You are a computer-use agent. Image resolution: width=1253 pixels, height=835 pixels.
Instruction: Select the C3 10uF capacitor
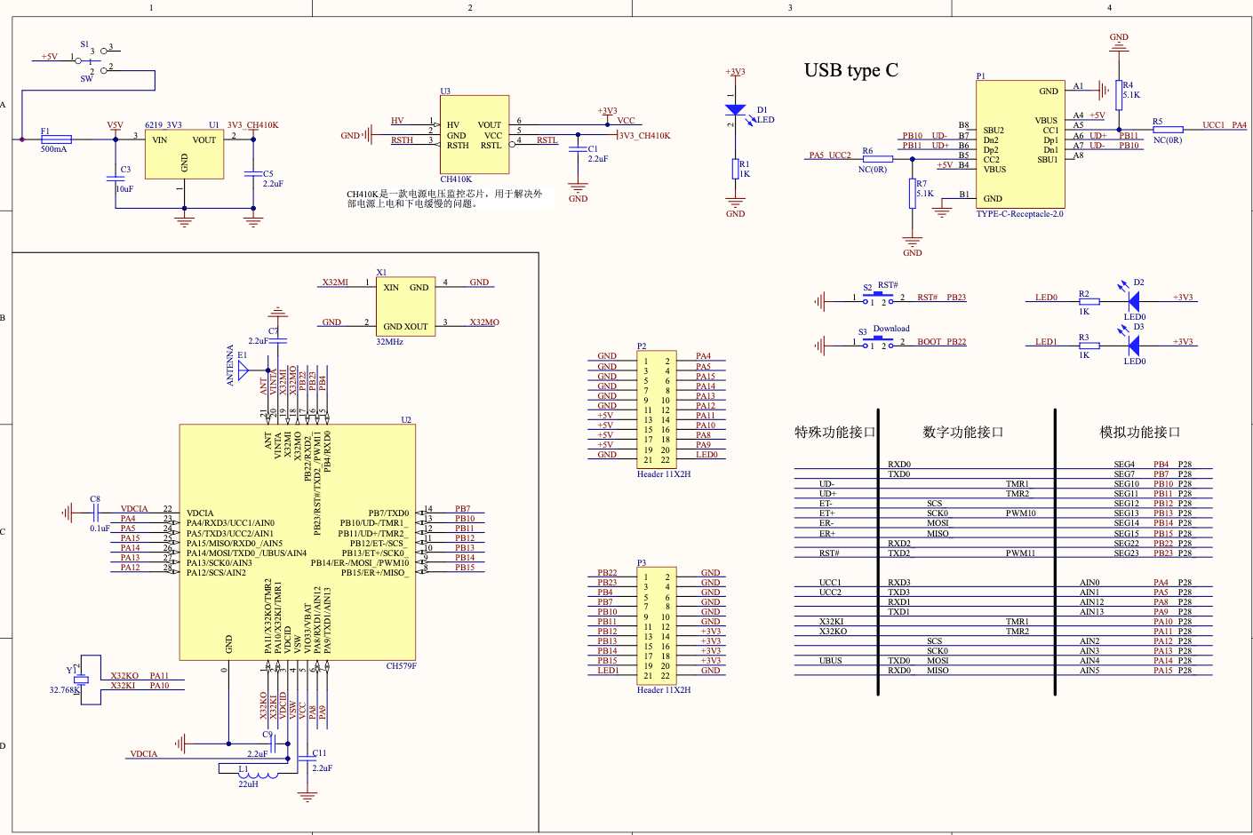pos(116,177)
